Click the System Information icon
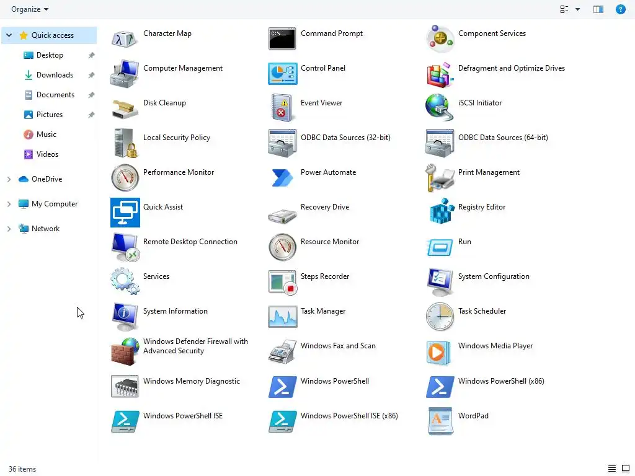The image size is (635, 476). click(125, 317)
